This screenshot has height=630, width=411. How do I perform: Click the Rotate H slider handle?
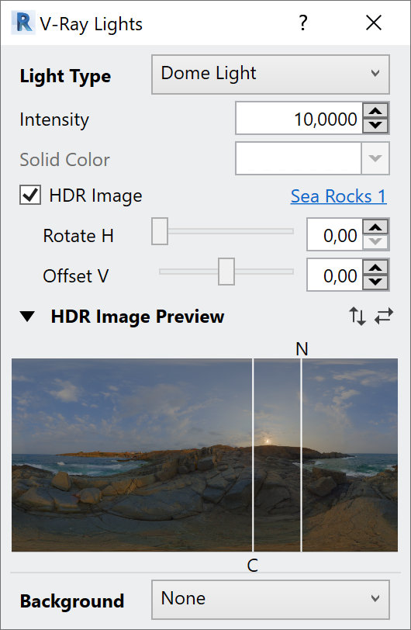click(160, 231)
